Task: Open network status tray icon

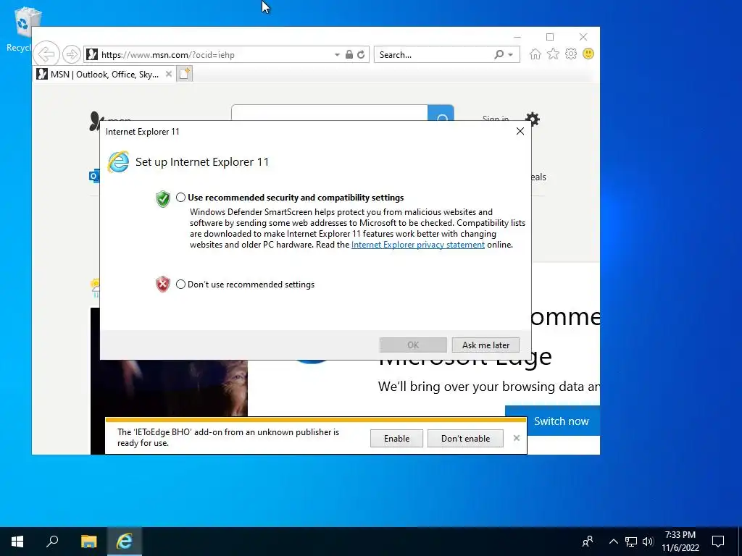Action: click(x=631, y=542)
